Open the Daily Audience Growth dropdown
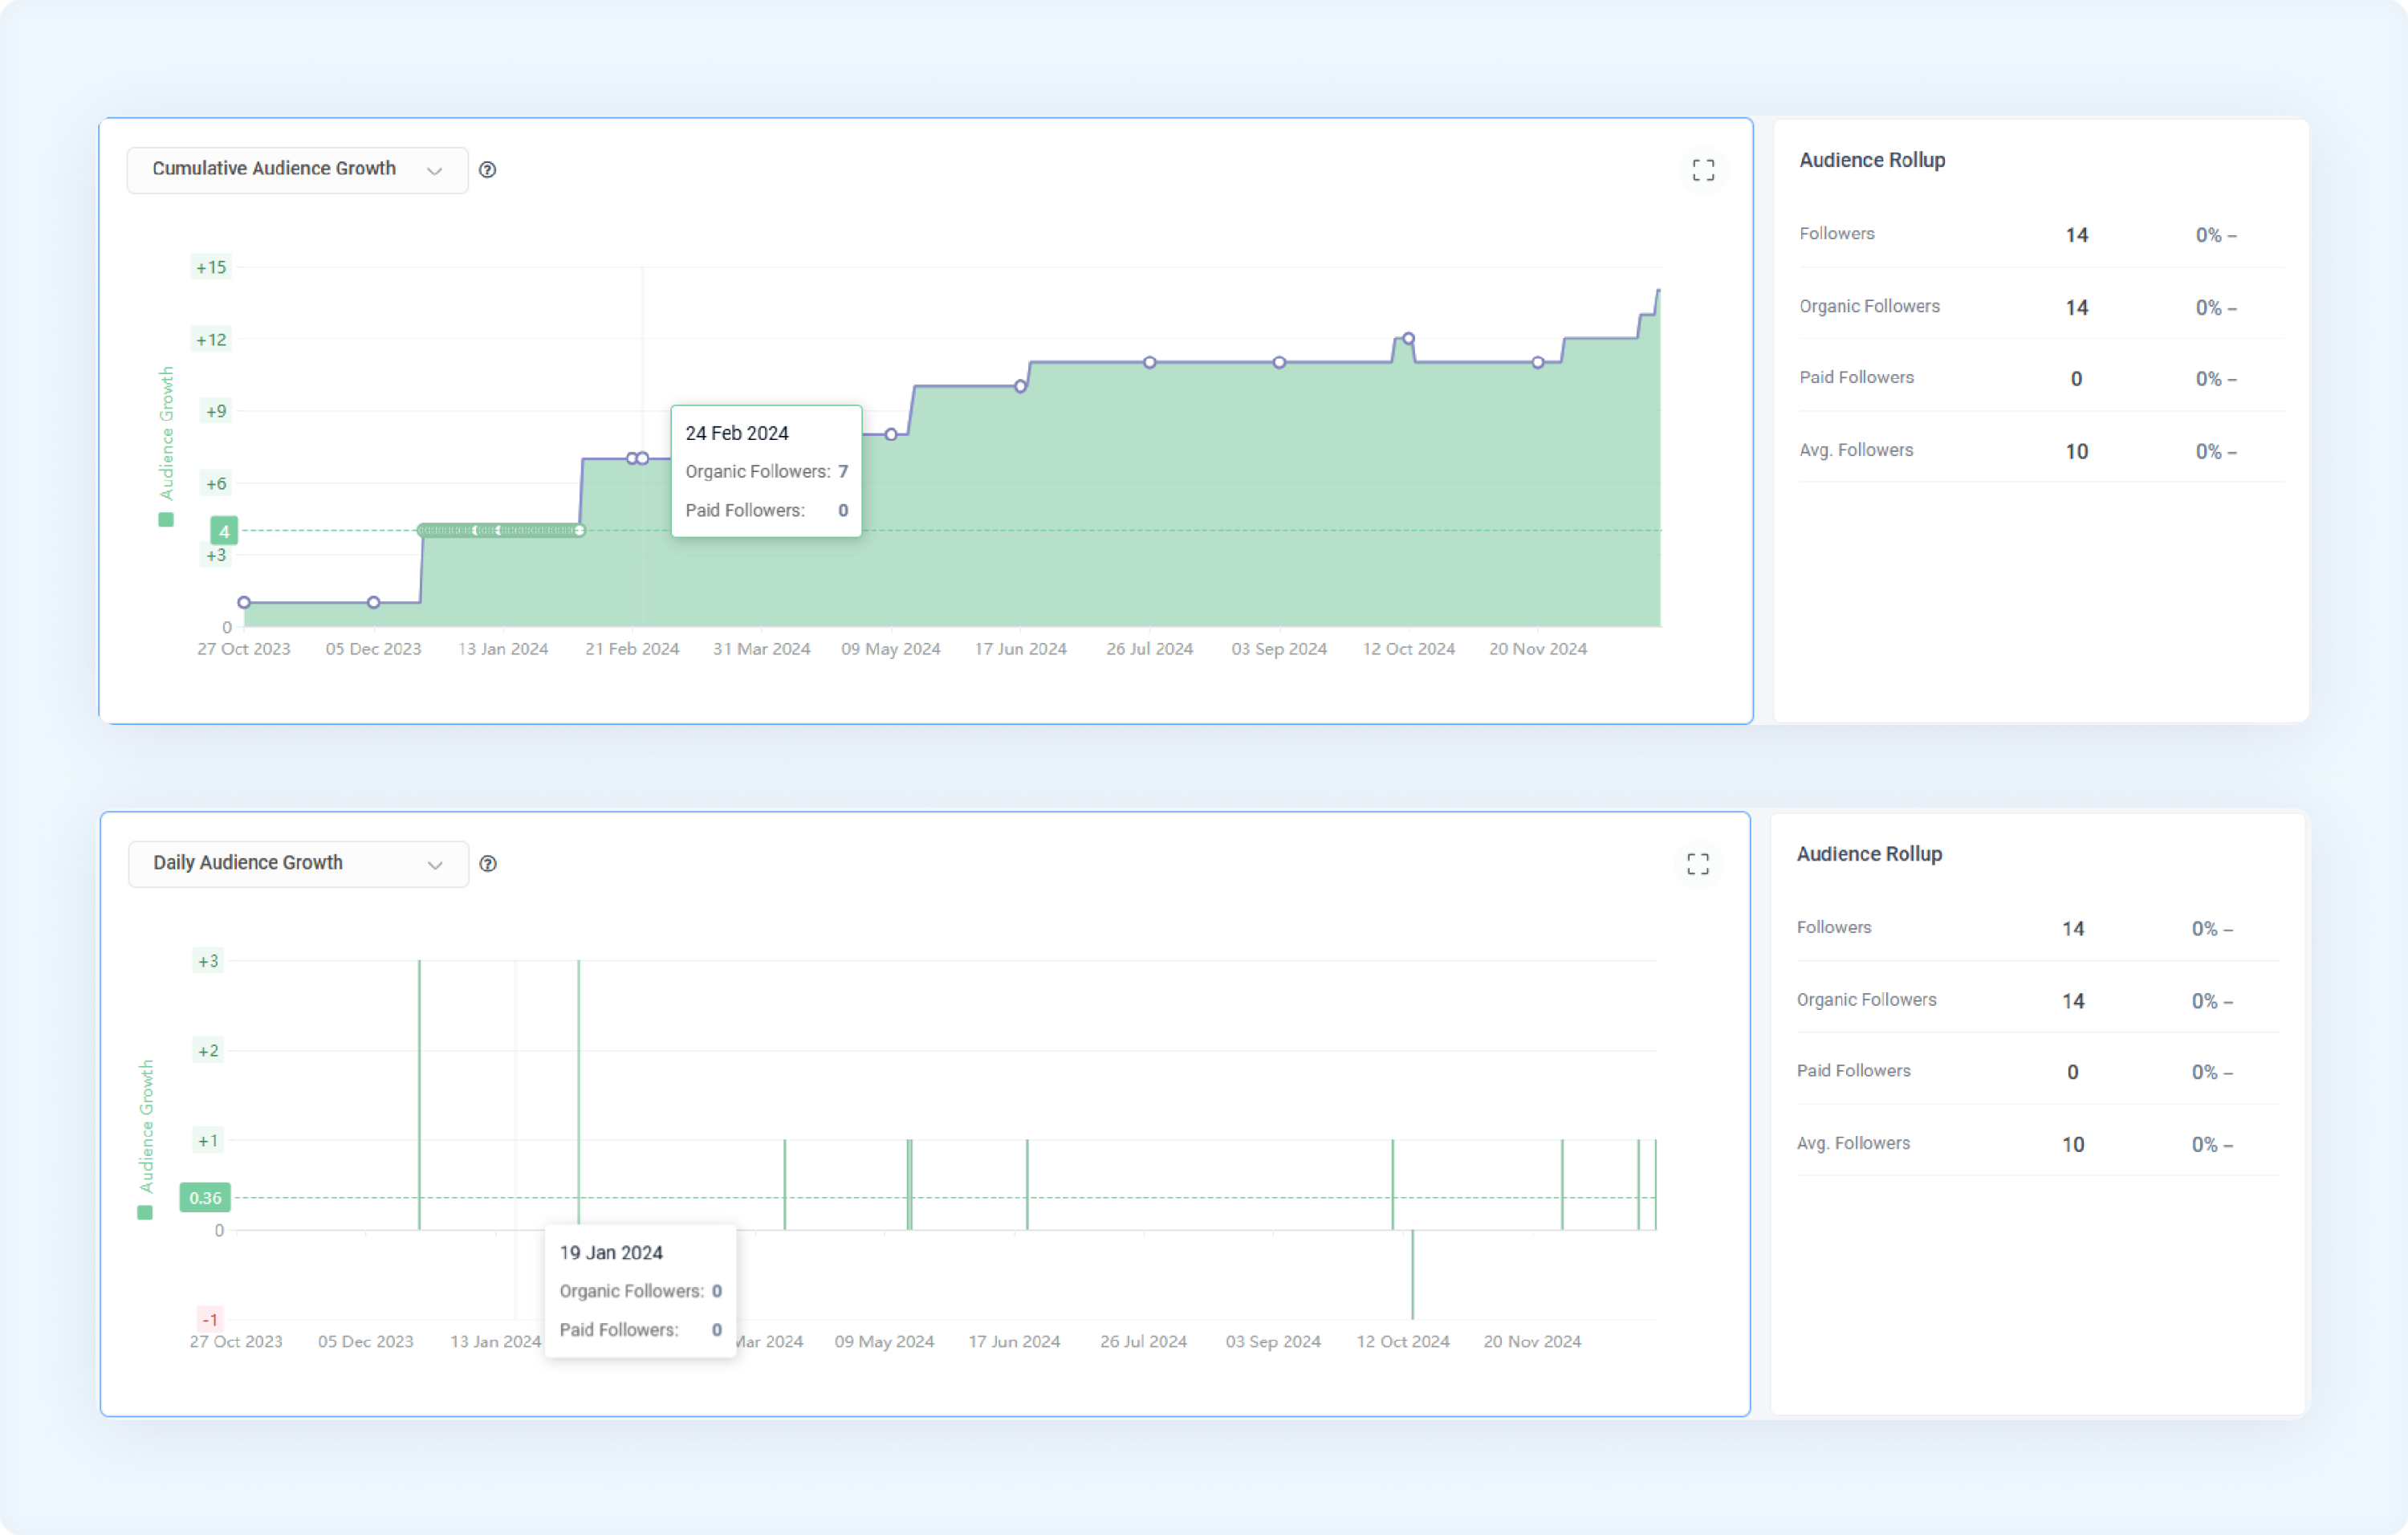The height and width of the screenshot is (1535, 2408). point(298,863)
